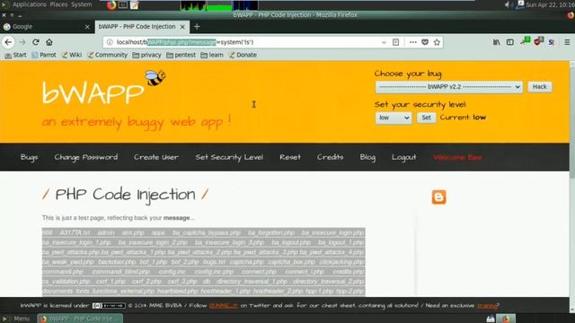
Task: Click the date and time clock in panel
Action: (550, 4)
